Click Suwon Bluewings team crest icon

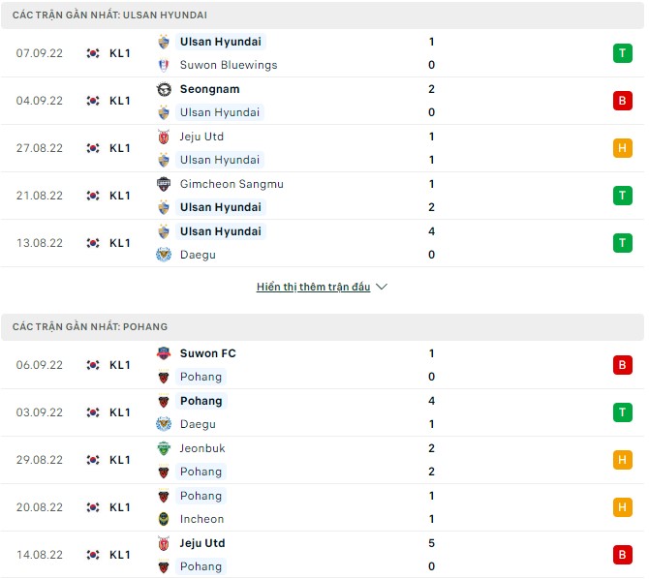click(x=163, y=65)
